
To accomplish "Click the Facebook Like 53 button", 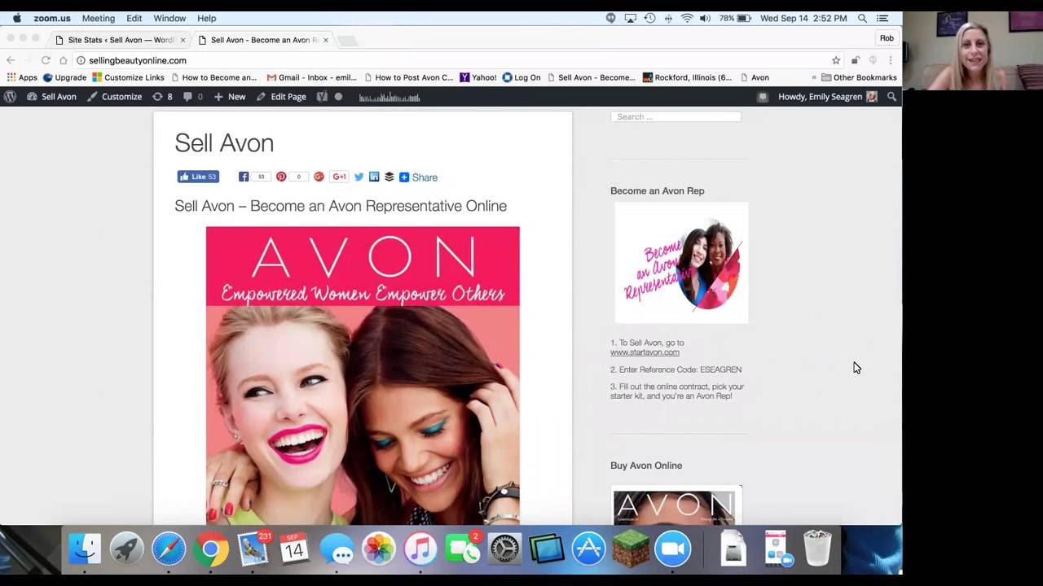I will click(198, 177).
